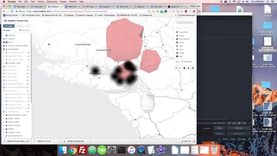Click the hide layer icon in layer toolbar
277x156 pixels.
[25, 26]
